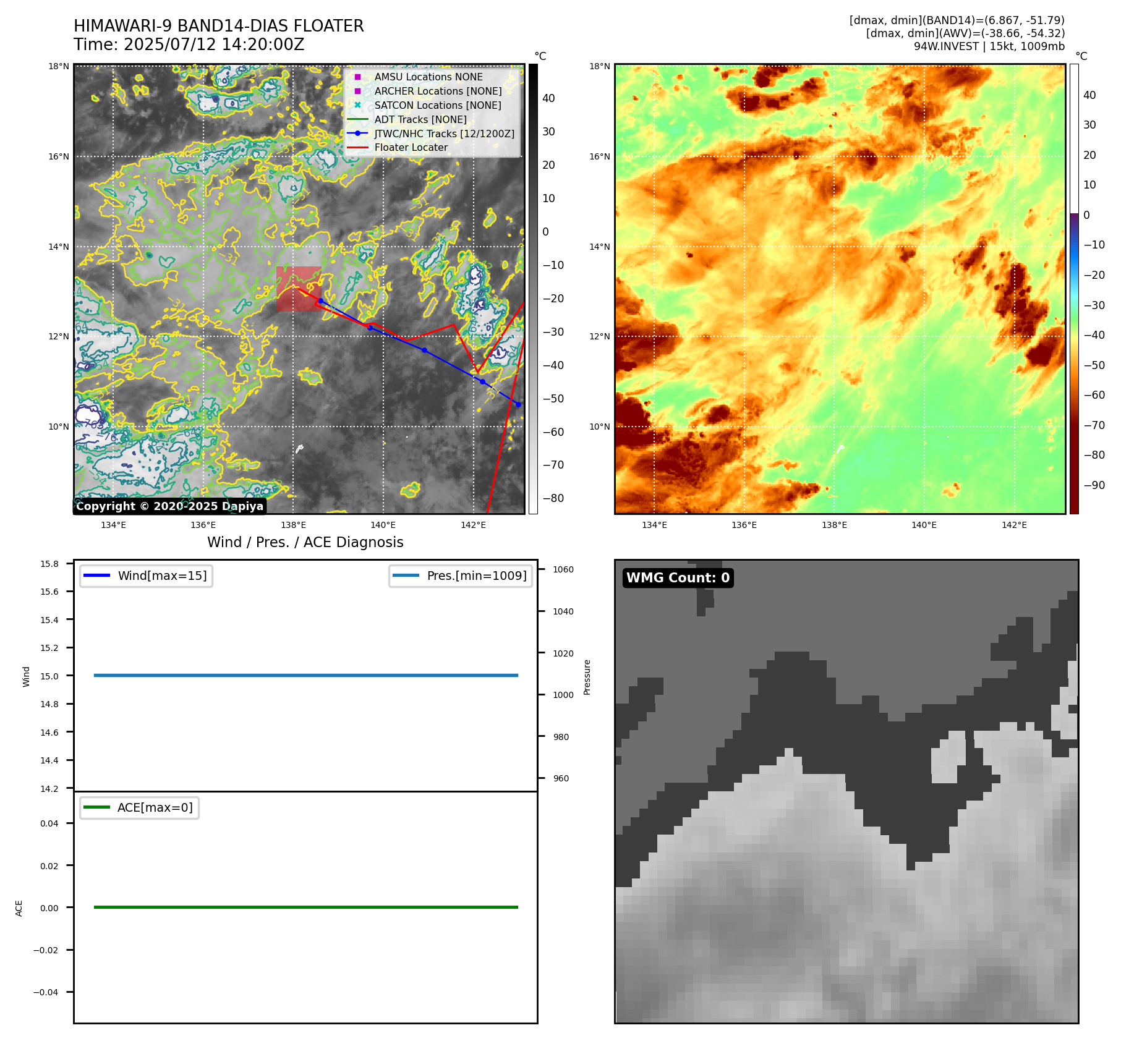Click the SATCON Locations [NONE] legend entry
This screenshot has width=1121, height=1046.
438,105
